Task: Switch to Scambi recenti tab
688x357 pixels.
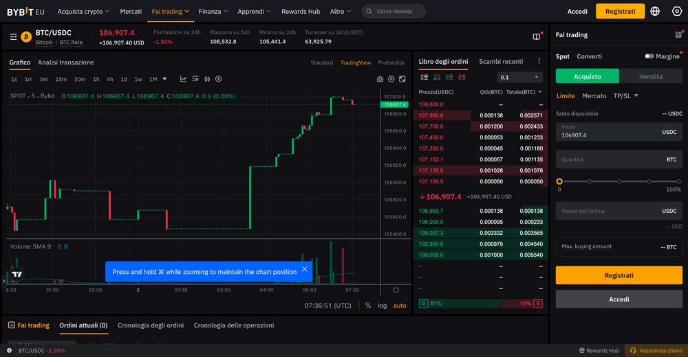Action: (501, 61)
